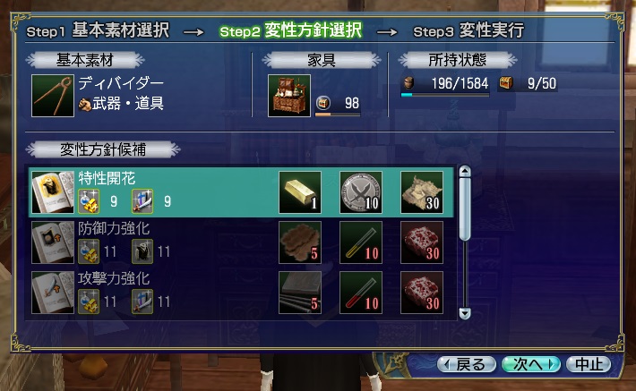636x391 pixels.
Task: Click scrollbar down arrow in policy list
Action: pyautogui.click(x=465, y=313)
